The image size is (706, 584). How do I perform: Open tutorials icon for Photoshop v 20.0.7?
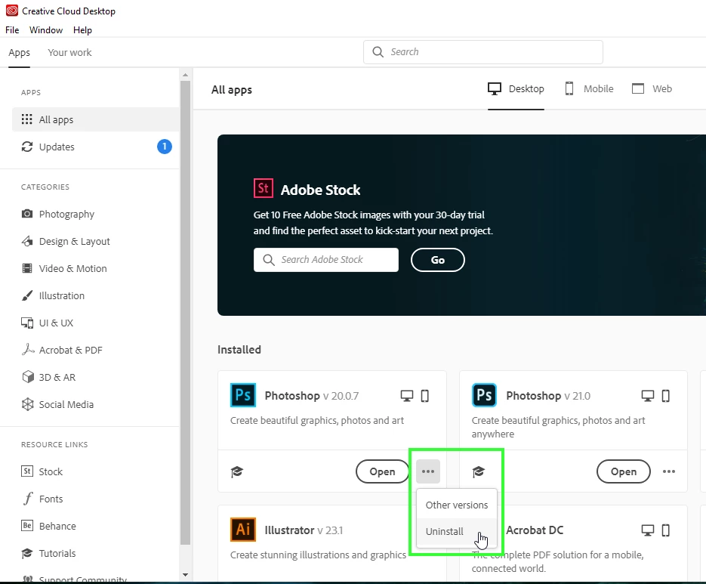point(237,471)
